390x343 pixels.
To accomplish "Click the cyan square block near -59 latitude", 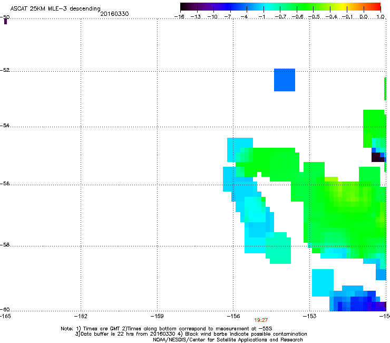I will click(x=323, y=283).
